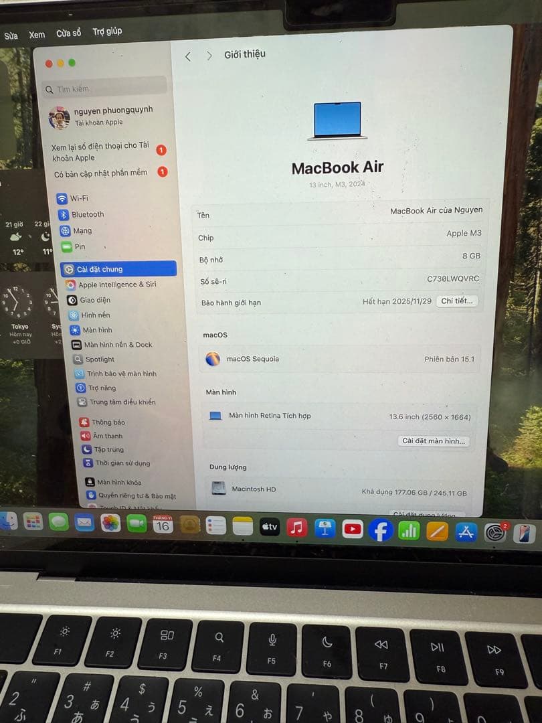
Task: Navigate back using the left chevron
Action: click(x=188, y=56)
